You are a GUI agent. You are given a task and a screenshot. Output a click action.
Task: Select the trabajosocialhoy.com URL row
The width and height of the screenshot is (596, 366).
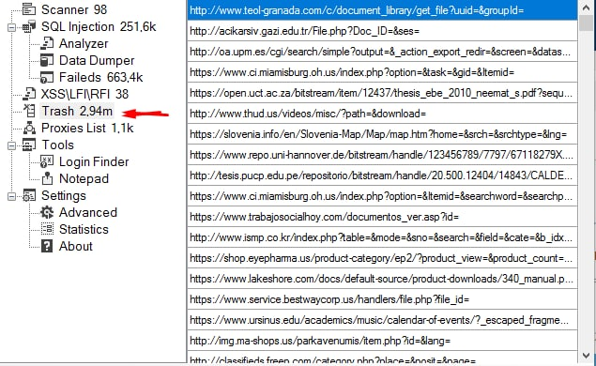[x=382, y=217]
